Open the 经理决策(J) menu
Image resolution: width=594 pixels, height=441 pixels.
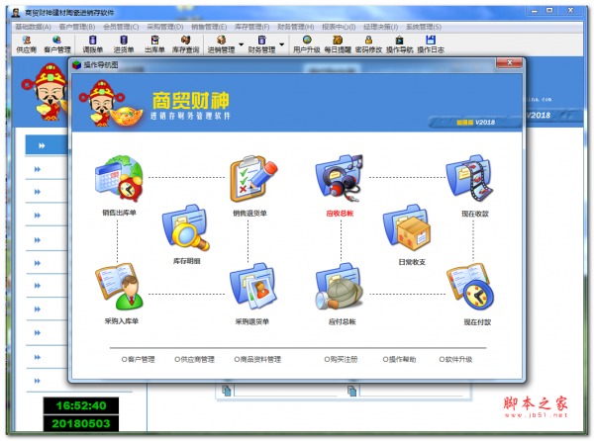coord(381,27)
